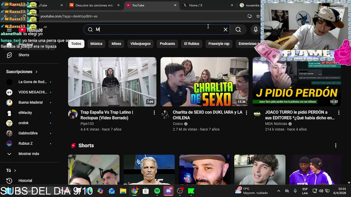Select the Mixes filter chip
The width and height of the screenshot is (351, 197).
click(x=116, y=44)
